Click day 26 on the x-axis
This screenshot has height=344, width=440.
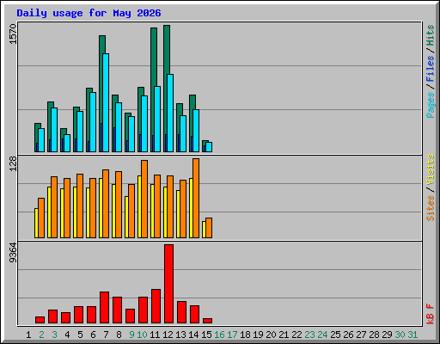(348, 335)
